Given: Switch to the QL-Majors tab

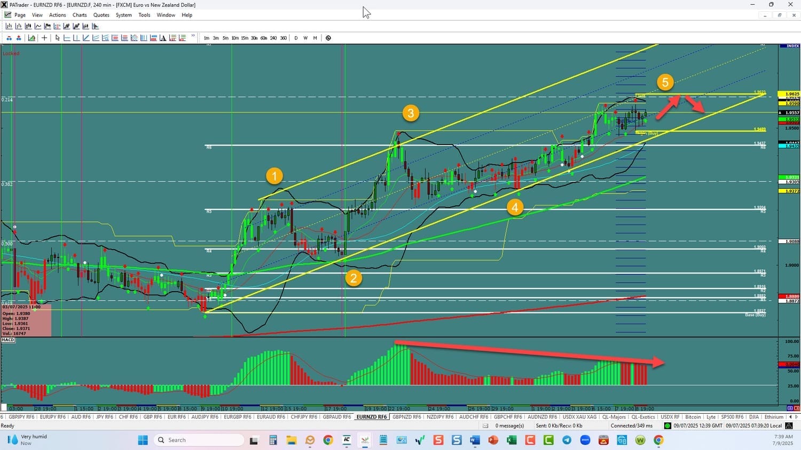Looking at the screenshot, I should 614,417.
